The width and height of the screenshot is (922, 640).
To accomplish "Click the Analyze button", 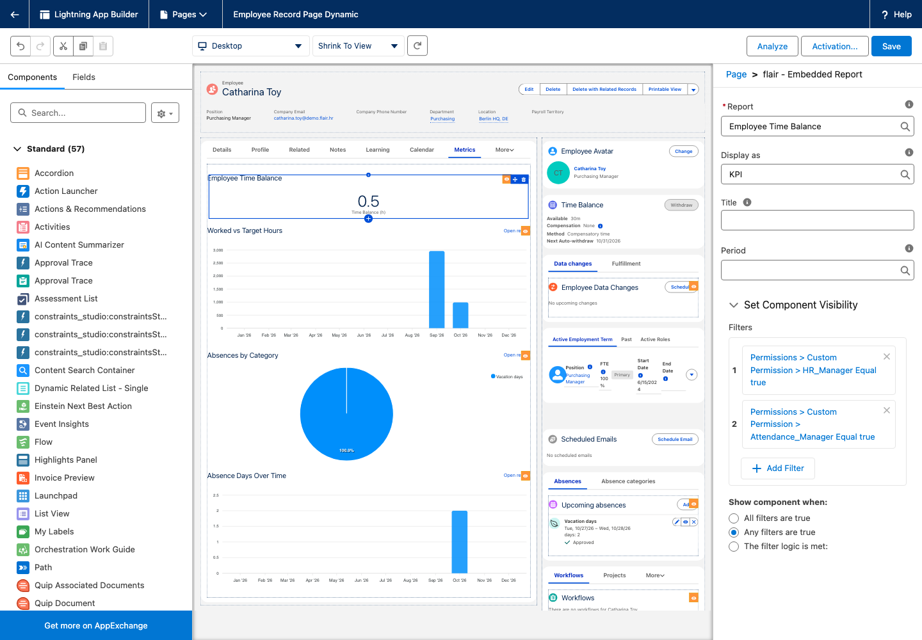I will (x=773, y=46).
